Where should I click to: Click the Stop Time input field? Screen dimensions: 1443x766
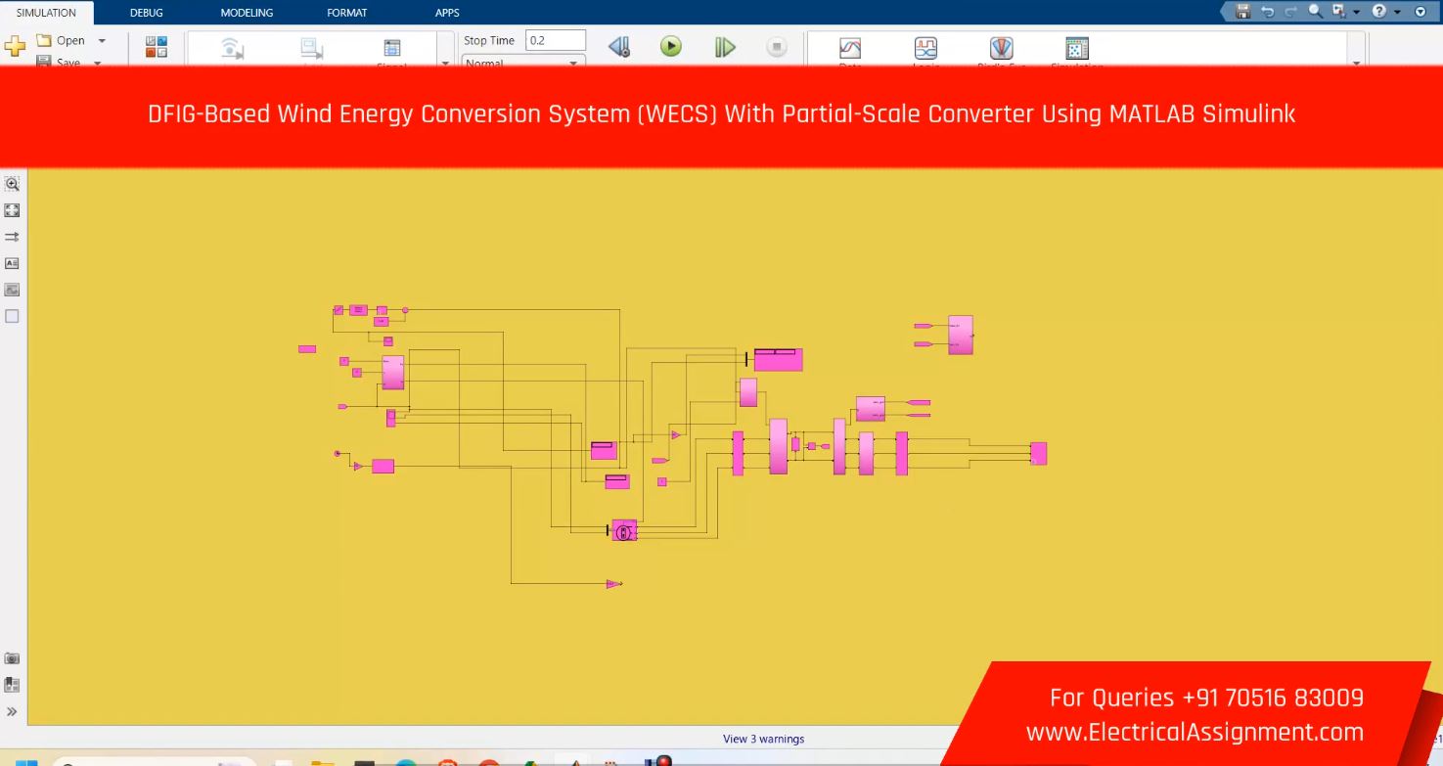click(x=555, y=40)
